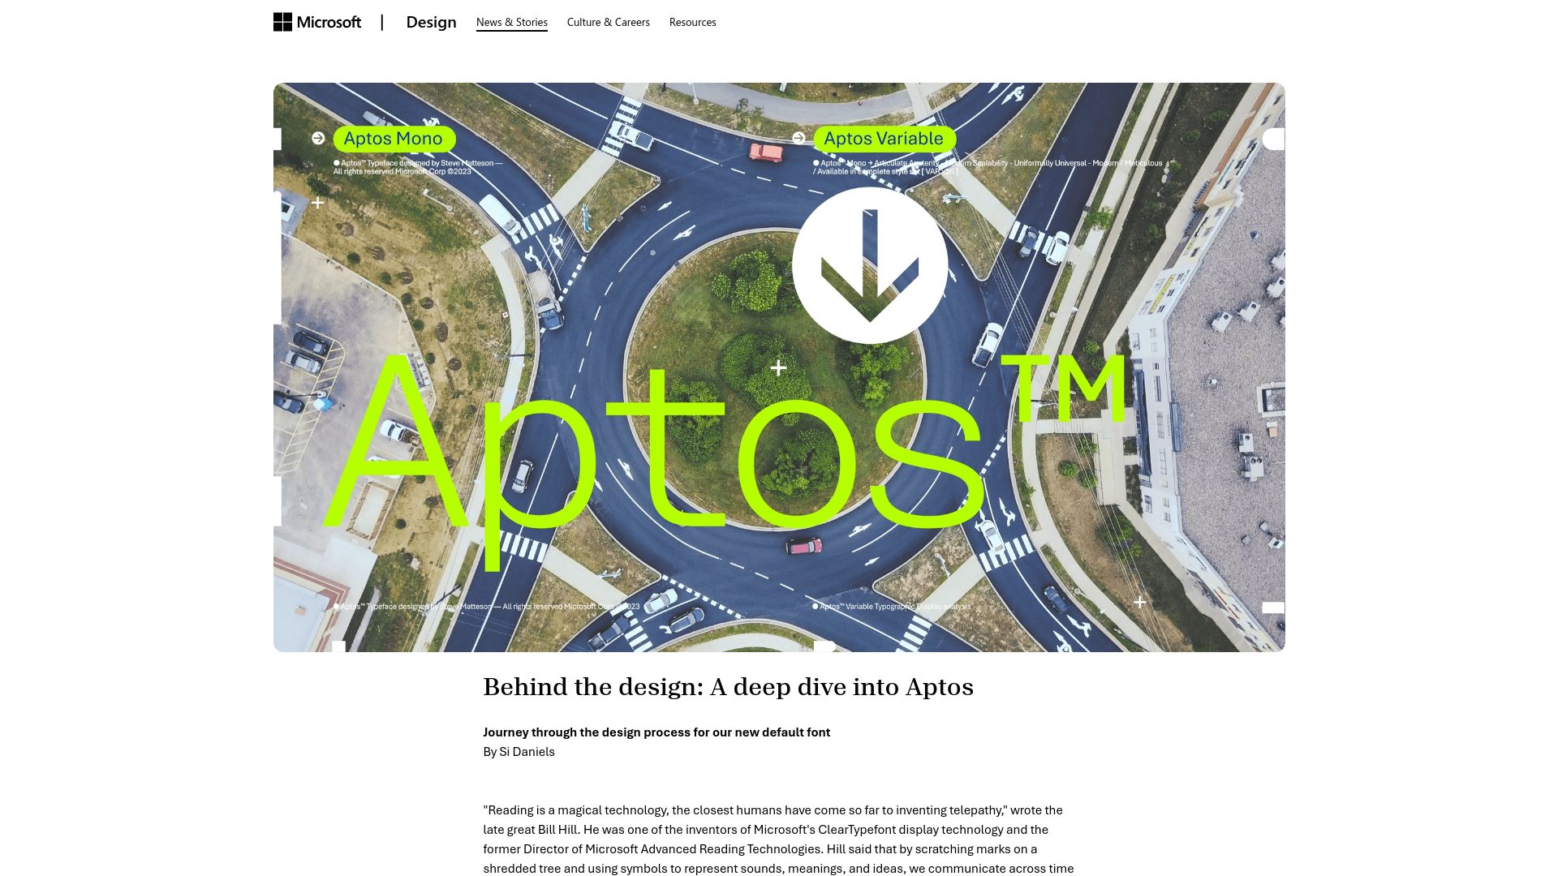Screen dimensions: 1558x876
Task: Open the Resources menu
Action: pos(692,22)
